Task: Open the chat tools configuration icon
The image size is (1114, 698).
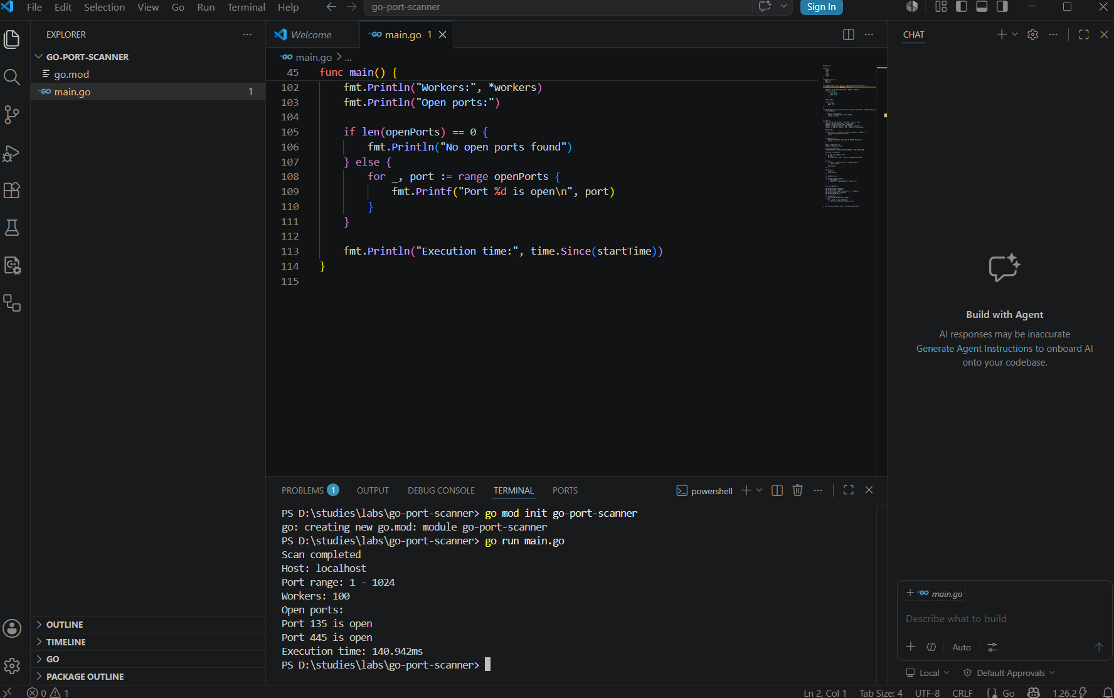Action: point(992,647)
